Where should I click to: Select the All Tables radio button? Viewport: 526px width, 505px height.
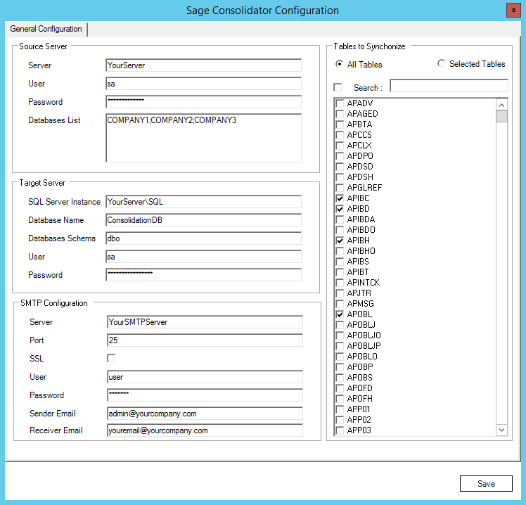340,65
